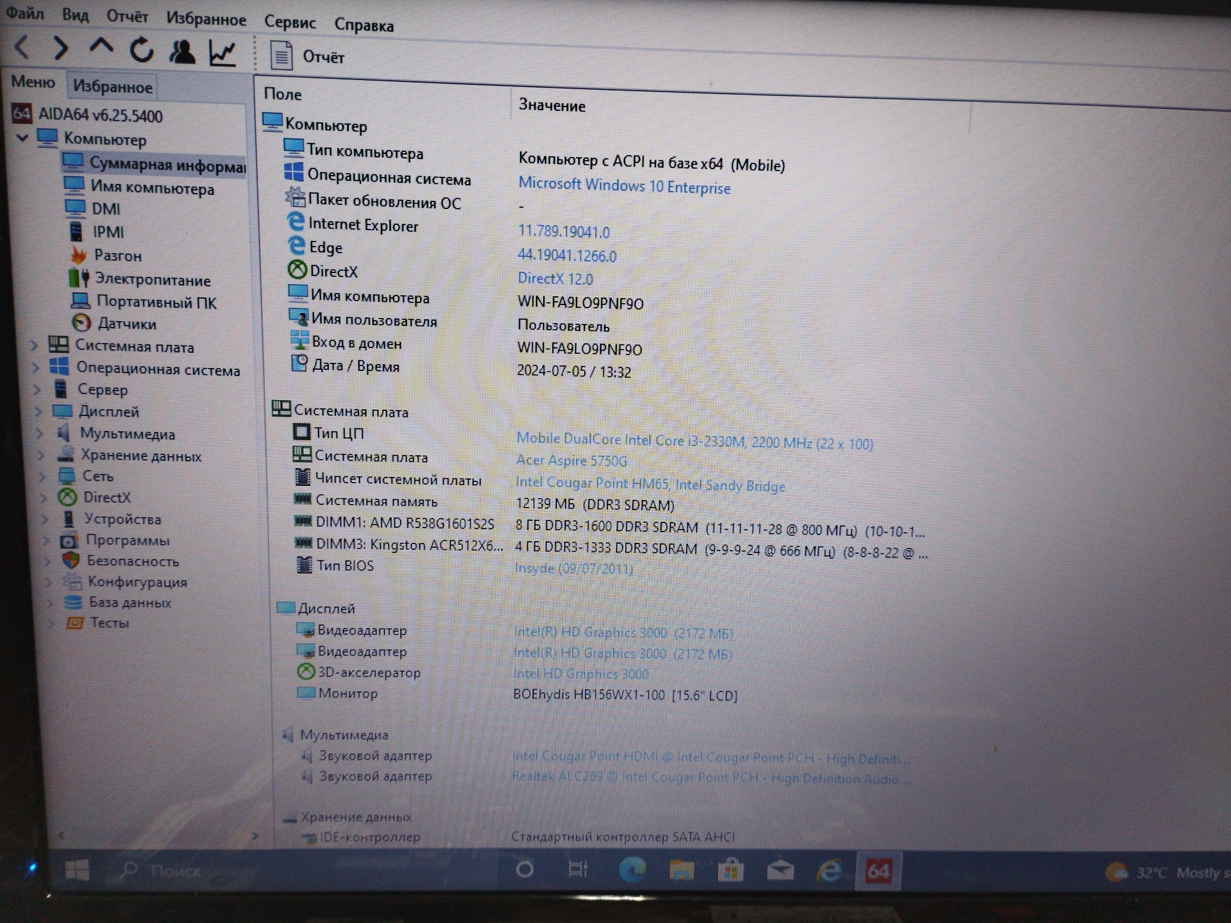The height and width of the screenshot is (923, 1231).
Task: Open the 11.789.19041.0 Internet Explorer link
Action: point(564,231)
